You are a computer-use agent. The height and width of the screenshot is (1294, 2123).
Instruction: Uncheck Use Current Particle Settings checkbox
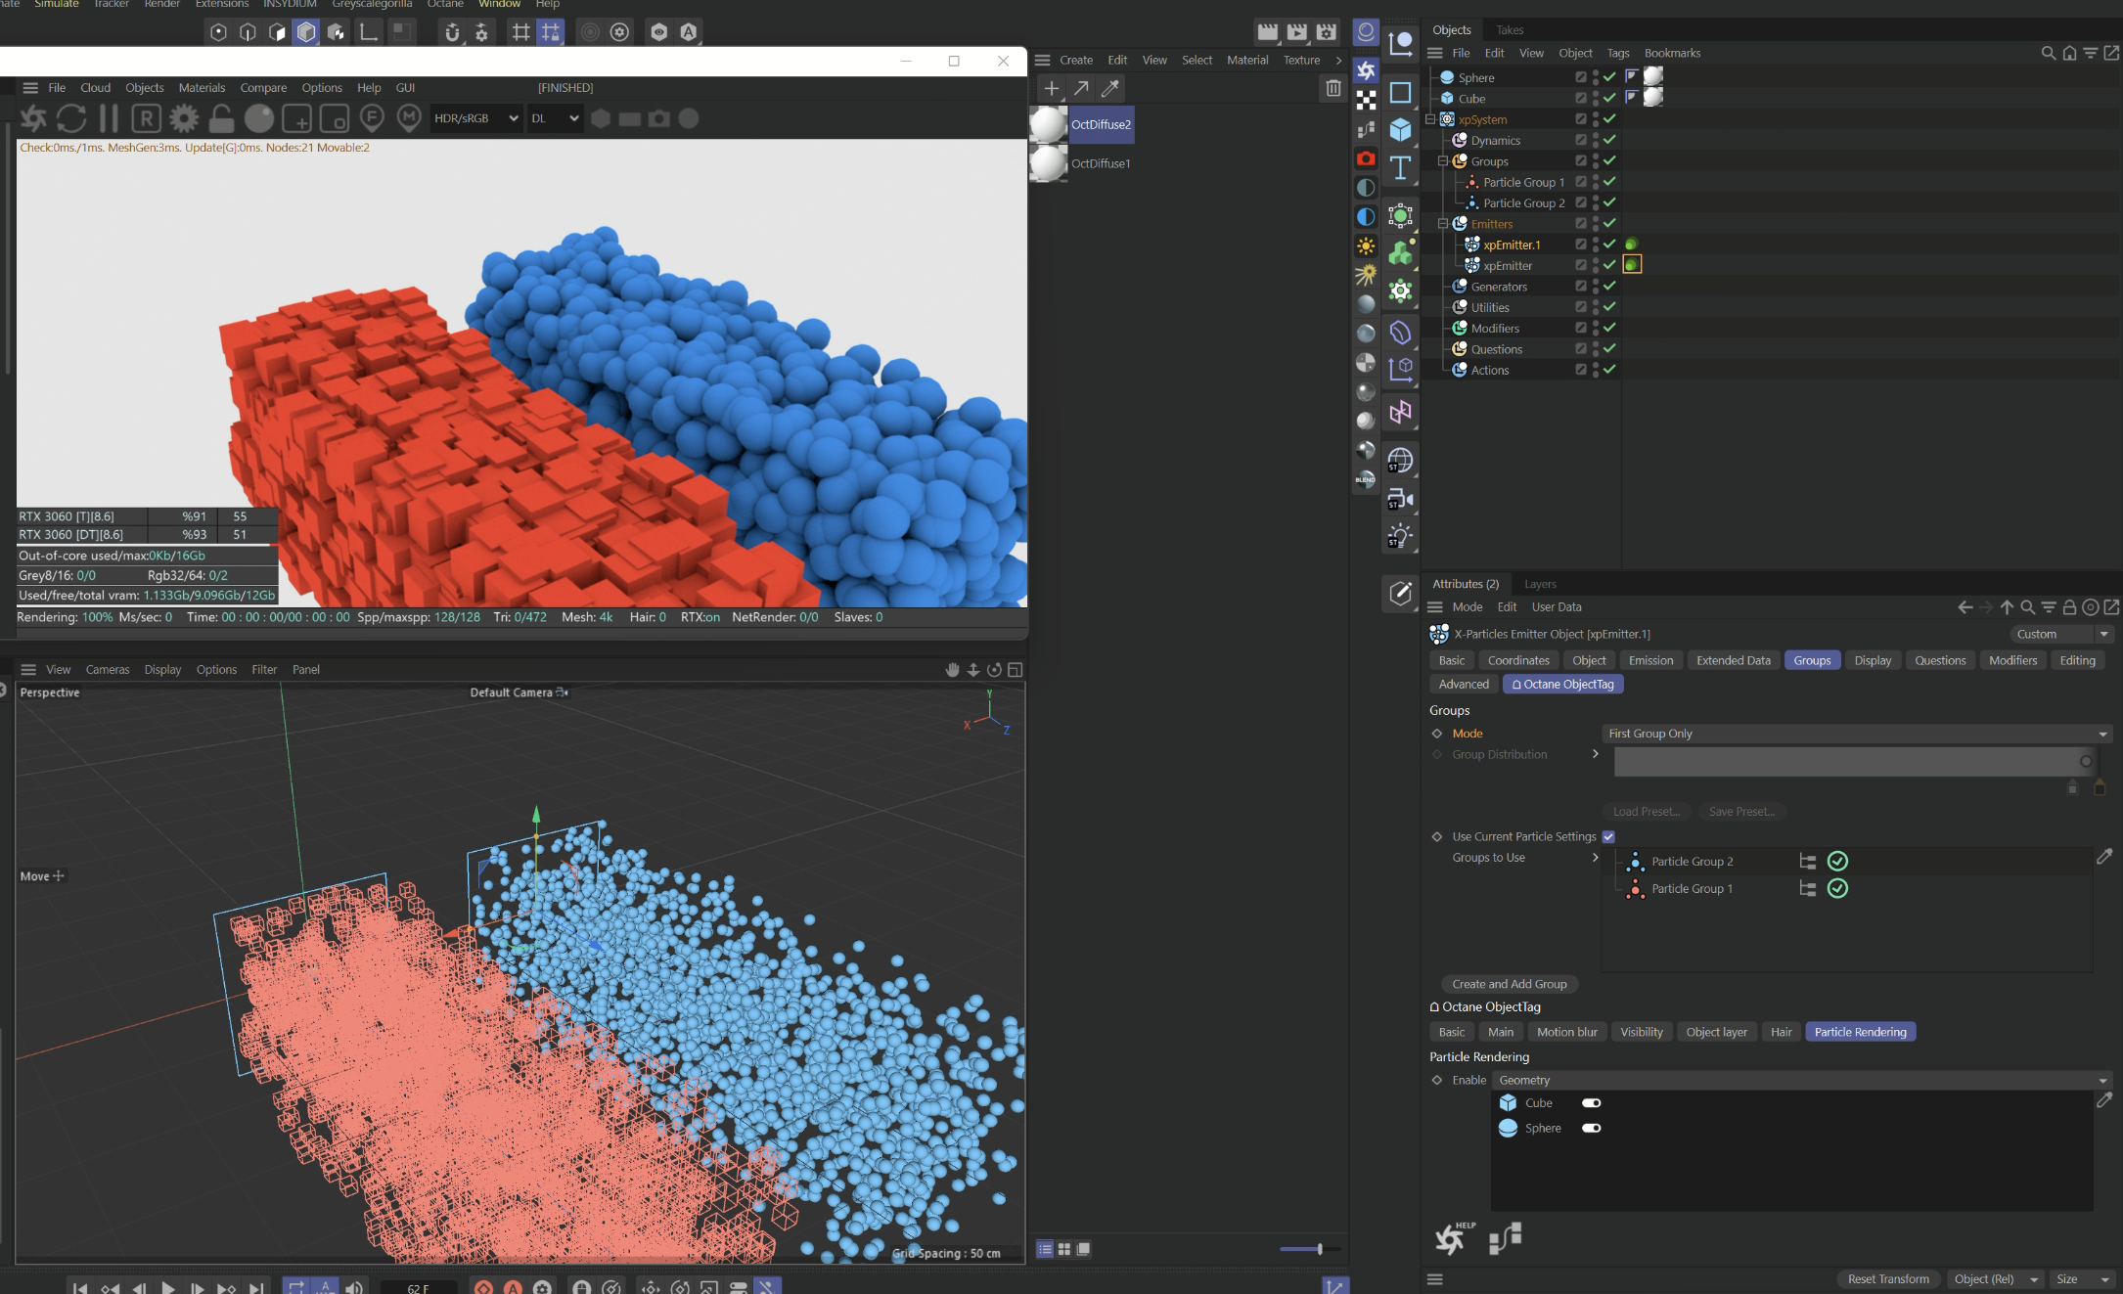point(1608,836)
